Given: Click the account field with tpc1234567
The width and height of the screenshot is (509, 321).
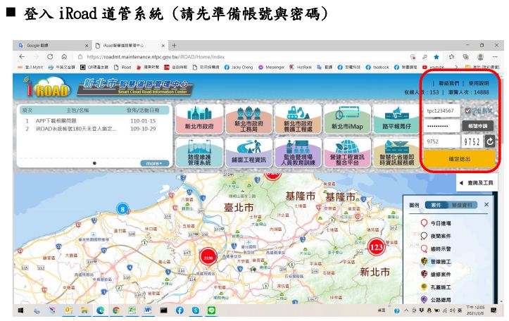Looking at the screenshot, I should click(441, 111).
